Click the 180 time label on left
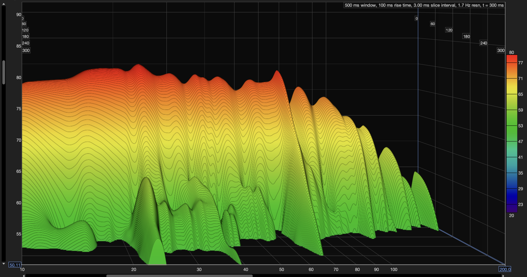Screen dimensions: 527x277 [25, 36]
